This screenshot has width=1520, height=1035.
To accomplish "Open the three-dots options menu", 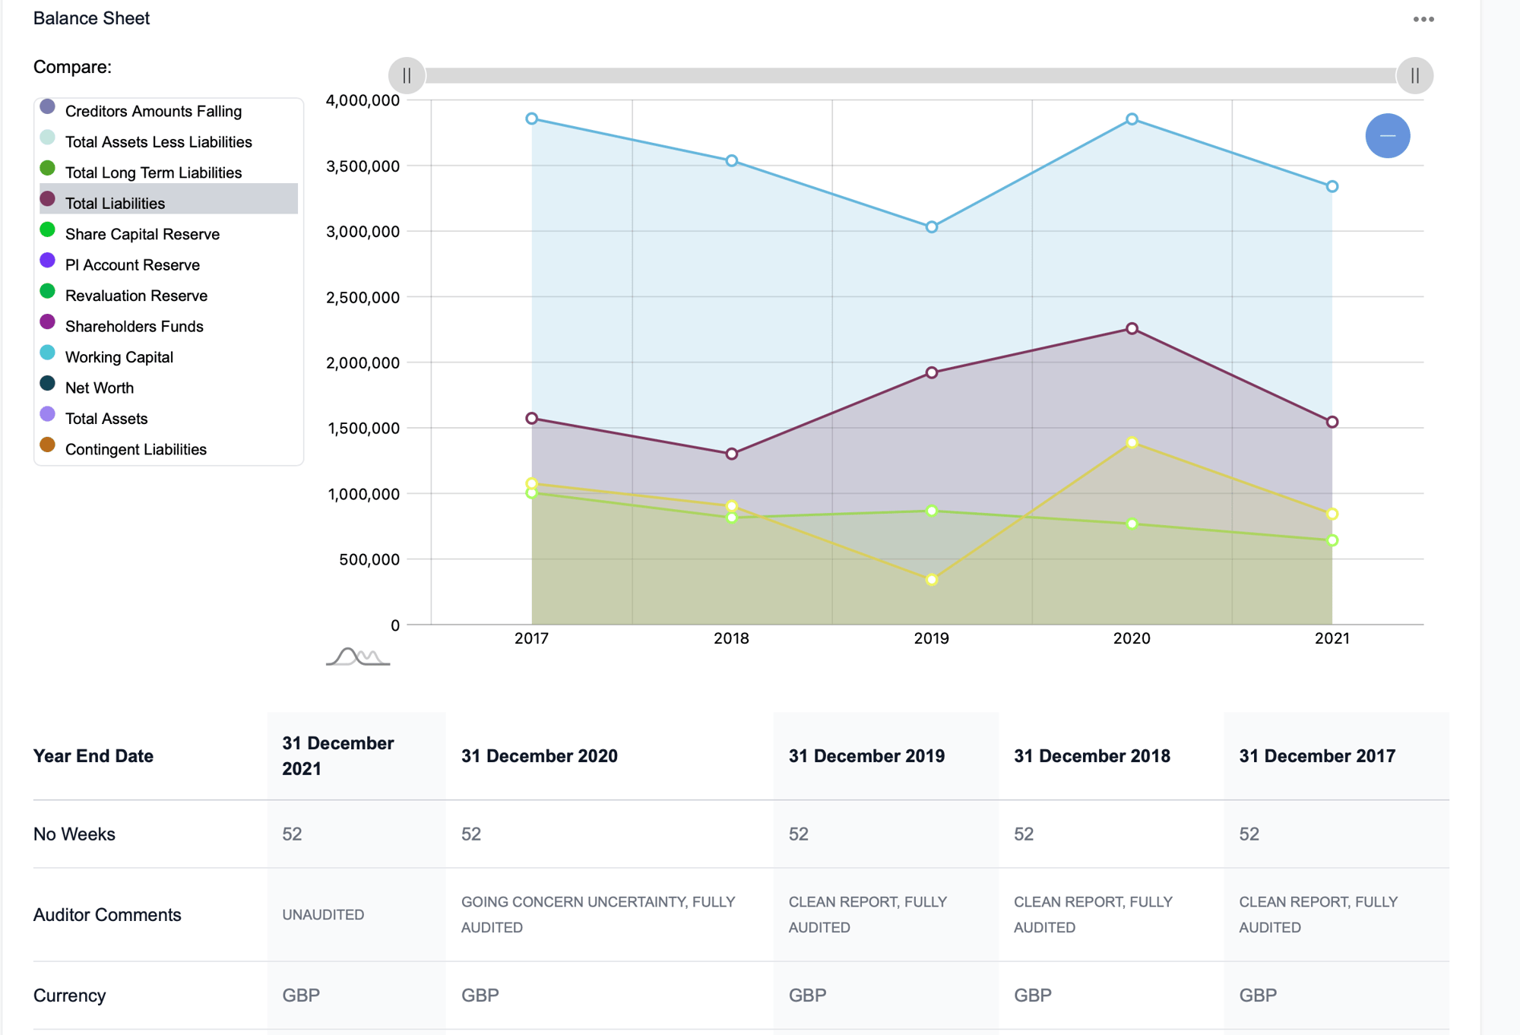I will tap(1423, 19).
